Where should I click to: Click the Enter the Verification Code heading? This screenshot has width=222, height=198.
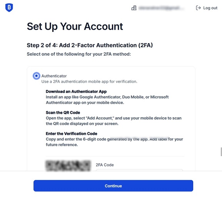click(72, 134)
